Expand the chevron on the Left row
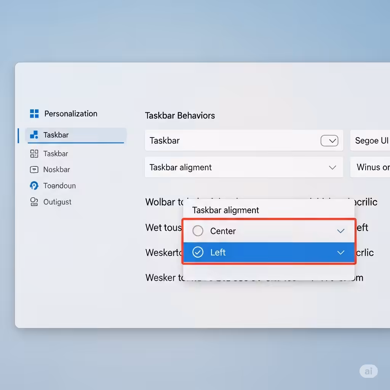Image resolution: width=390 pixels, height=390 pixels. point(341,253)
